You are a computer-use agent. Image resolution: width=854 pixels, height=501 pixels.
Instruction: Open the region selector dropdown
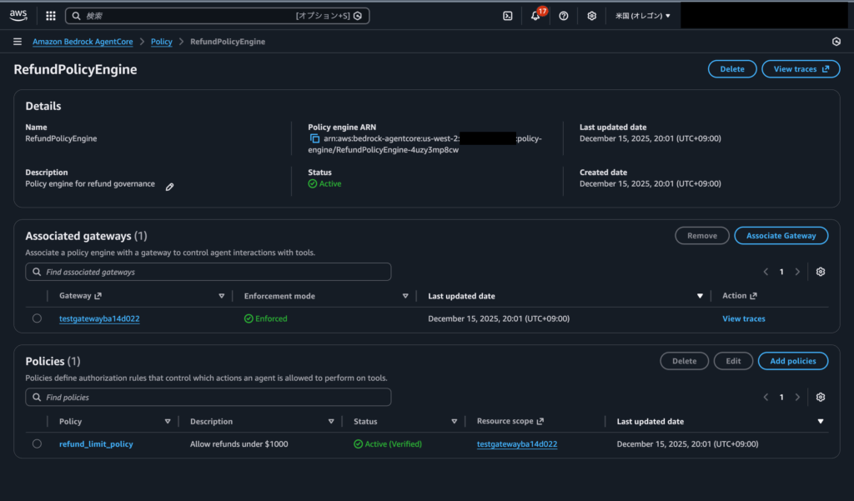click(642, 16)
